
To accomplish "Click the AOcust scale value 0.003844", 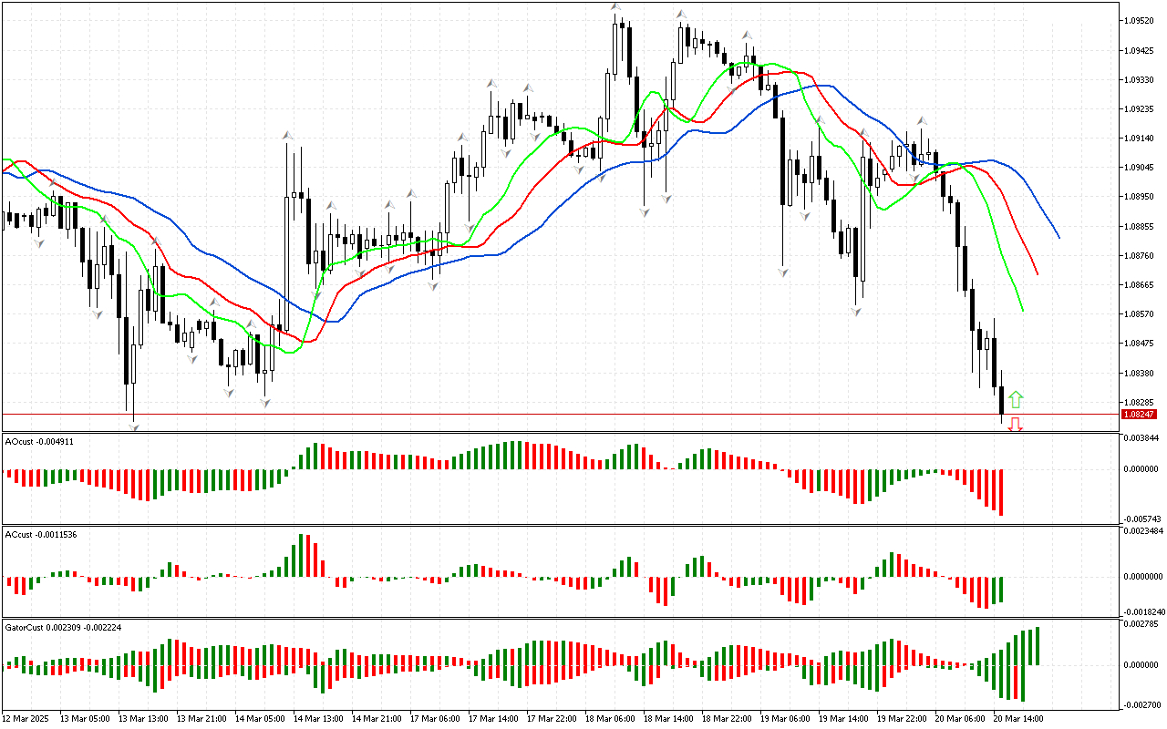I will pos(1143,438).
